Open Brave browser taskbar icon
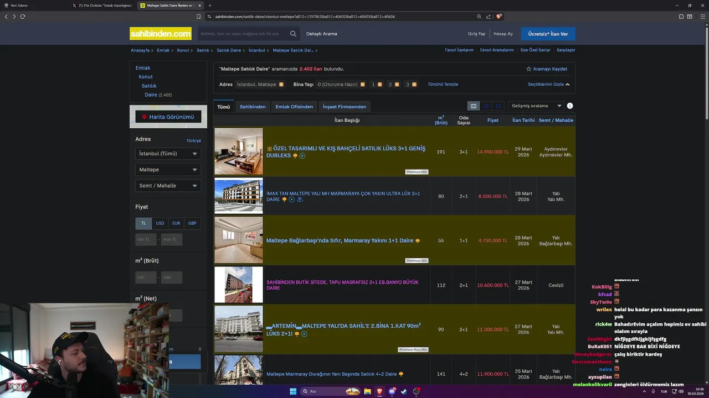 pyautogui.click(x=380, y=391)
